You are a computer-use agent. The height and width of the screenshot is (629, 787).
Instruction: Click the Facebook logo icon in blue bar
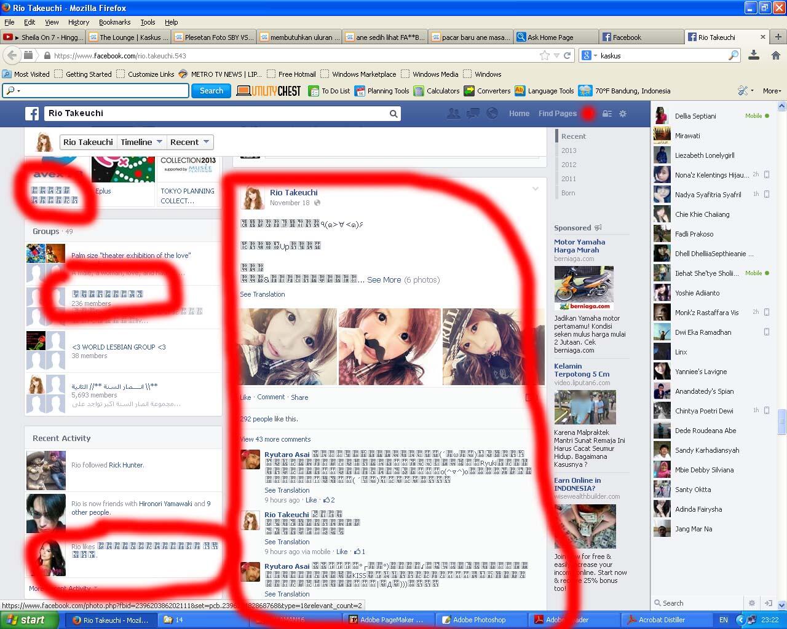(x=32, y=114)
